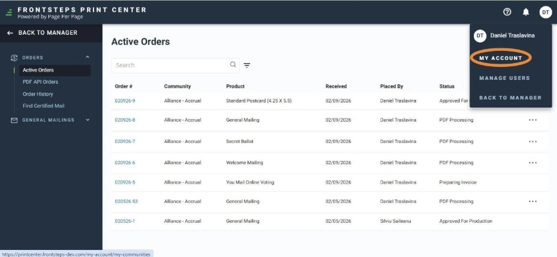Click the Preparing Invoice status cell

coord(458,182)
